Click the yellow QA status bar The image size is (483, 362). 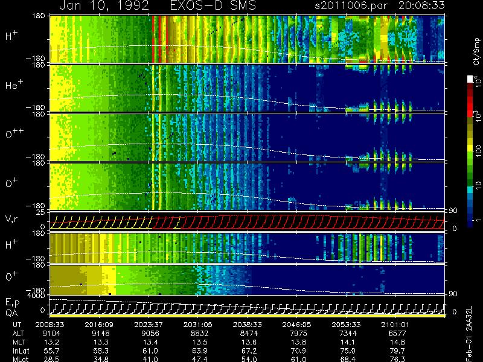(x=248, y=316)
